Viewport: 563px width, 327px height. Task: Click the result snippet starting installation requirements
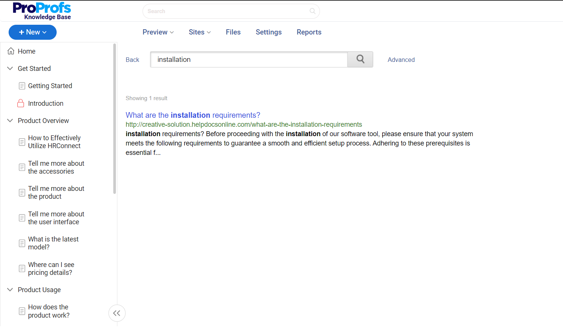299,143
